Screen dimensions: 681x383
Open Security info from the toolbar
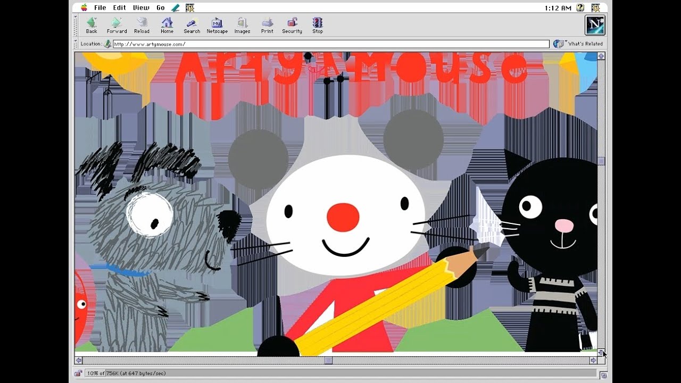tap(292, 25)
